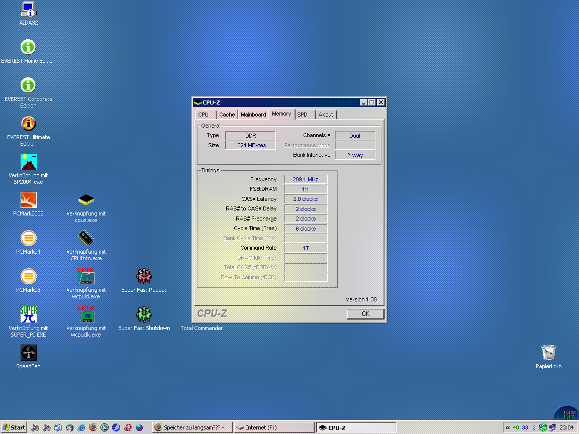Click the Command Rate 1T value
This screenshot has height=434, width=579.
pos(306,248)
